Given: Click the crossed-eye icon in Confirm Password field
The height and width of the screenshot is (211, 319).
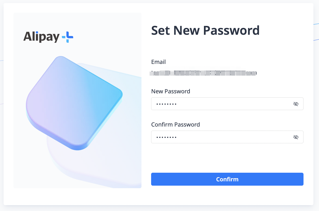Looking at the screenshot, I should click(x=296, y=137).
